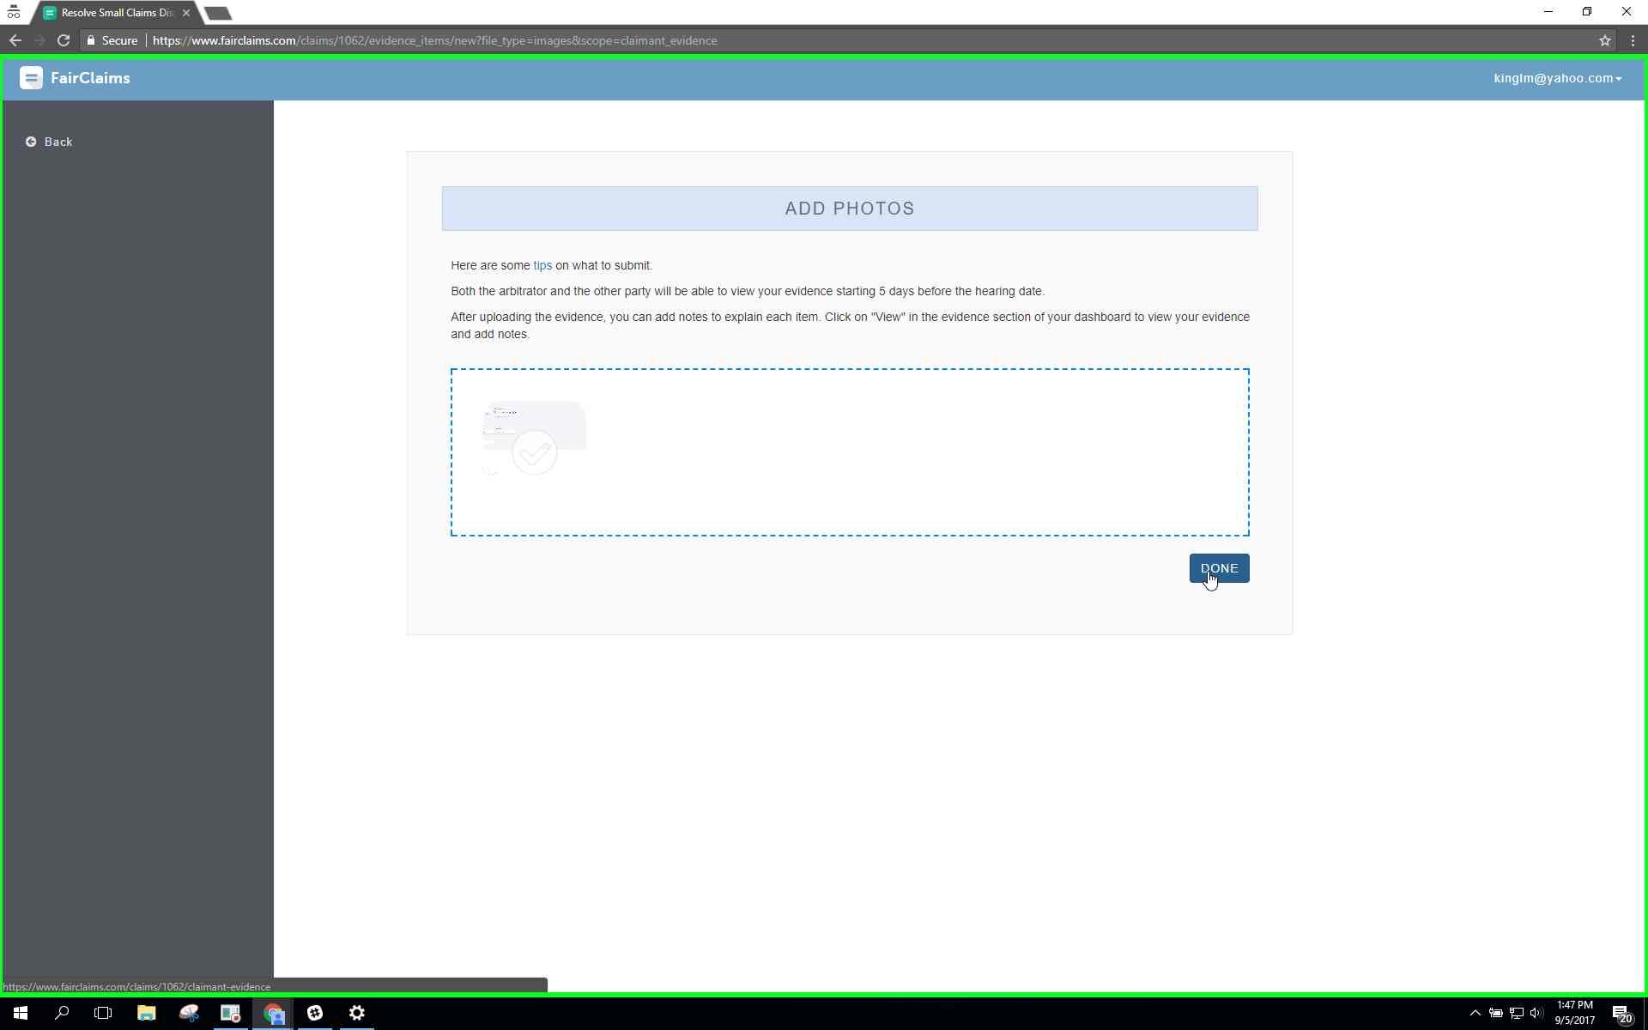Click the Back arrow icon in sidebar
Image resolution: width=1648 pixels, height=1030 pixels.
pyautogui.click(x=31, y=142)
